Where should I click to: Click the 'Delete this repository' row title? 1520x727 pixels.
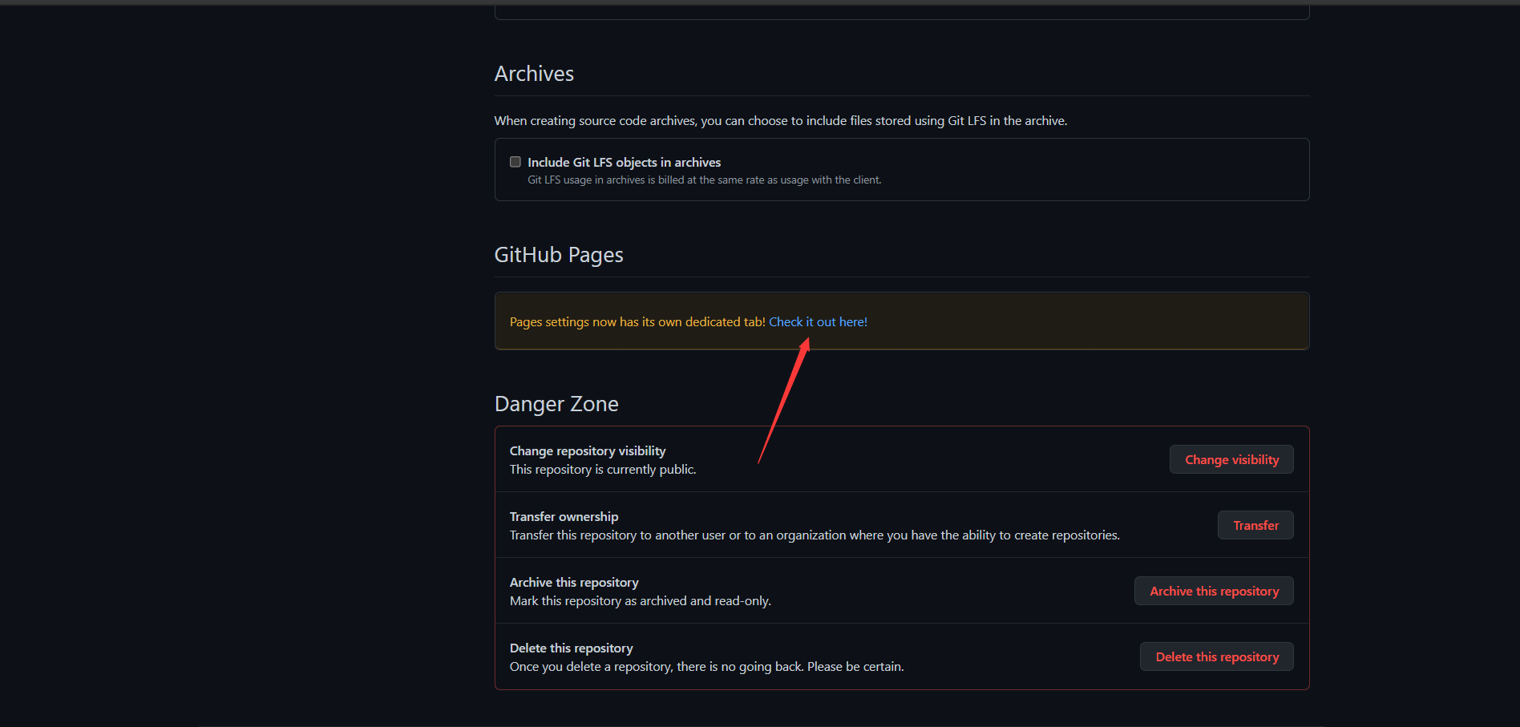571,648
